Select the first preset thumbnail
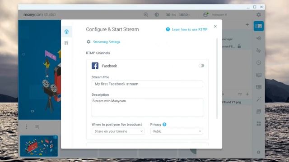 click(39, 146)
